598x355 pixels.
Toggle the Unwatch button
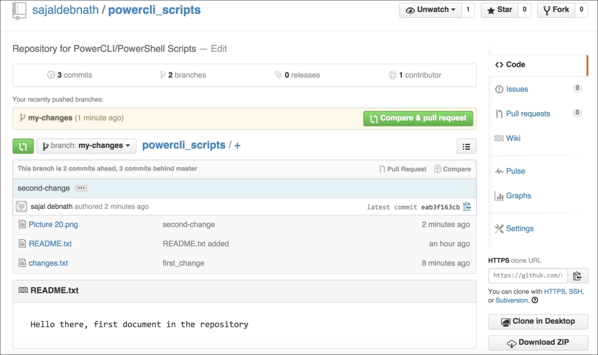click(431, 10)
